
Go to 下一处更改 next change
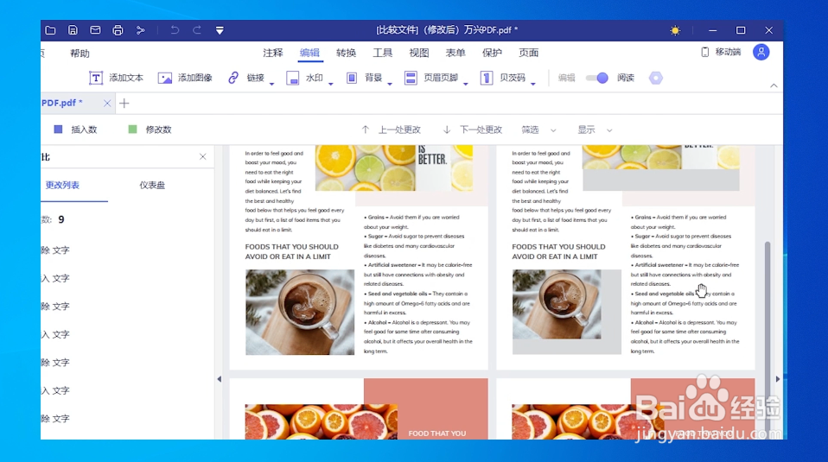click(473, 130)
